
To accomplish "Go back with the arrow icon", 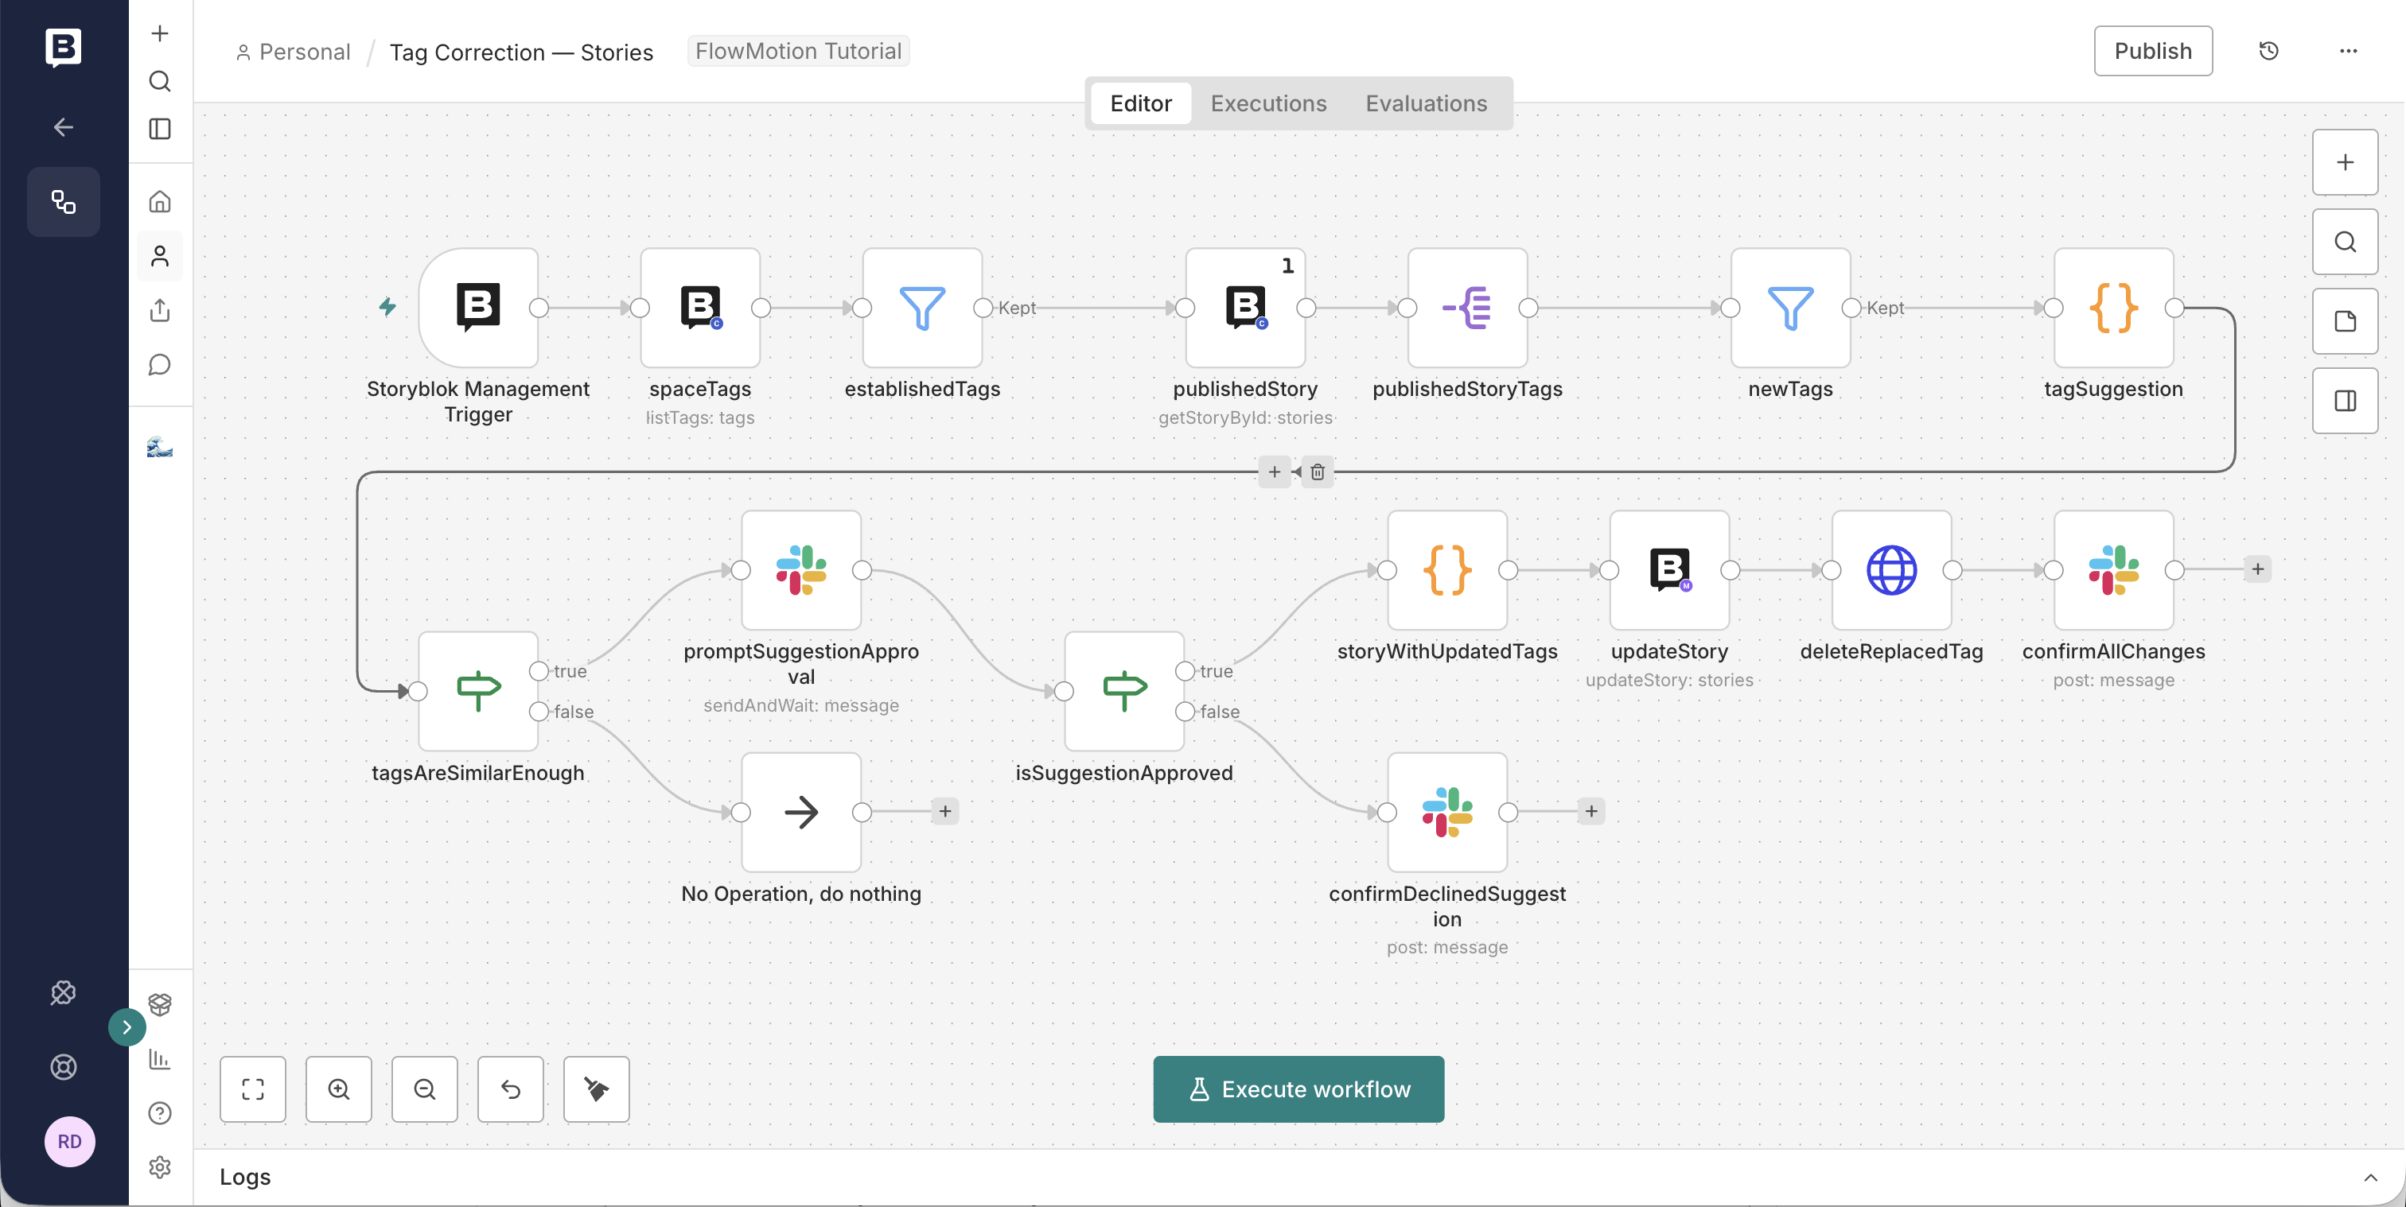I will tap(64, 127).
